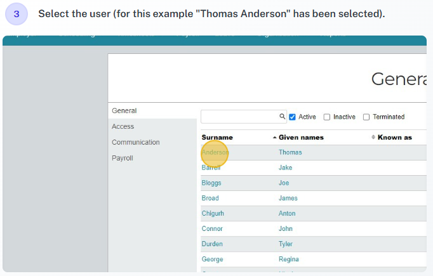
Task: Sort by the Known as column
Action: tap(395, 138)
